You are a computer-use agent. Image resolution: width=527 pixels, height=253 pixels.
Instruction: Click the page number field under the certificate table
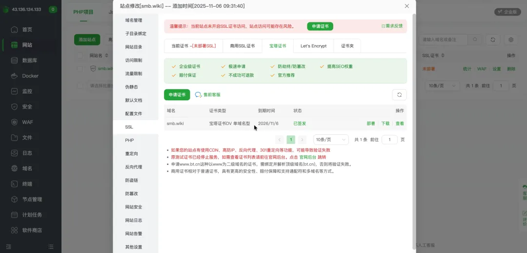(x=389, y=140)
